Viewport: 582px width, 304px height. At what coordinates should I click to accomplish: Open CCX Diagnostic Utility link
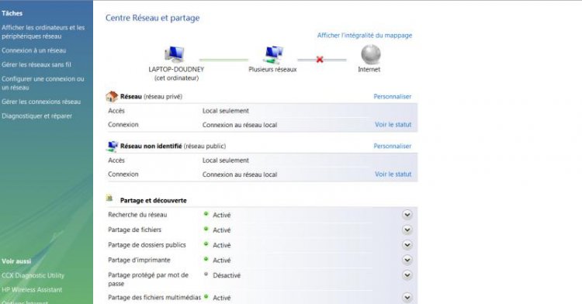(x=33, y=275)
